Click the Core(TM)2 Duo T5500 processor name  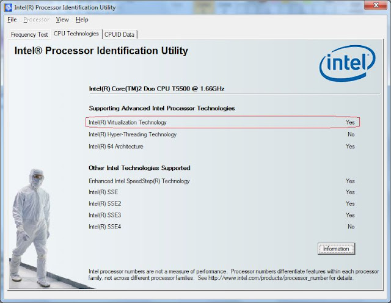(156, 89)
